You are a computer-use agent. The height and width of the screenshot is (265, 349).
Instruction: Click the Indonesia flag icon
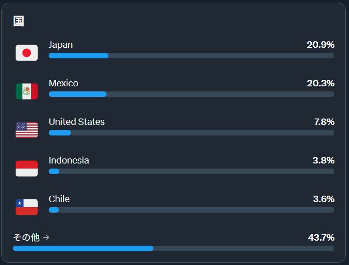coord(27,169)
